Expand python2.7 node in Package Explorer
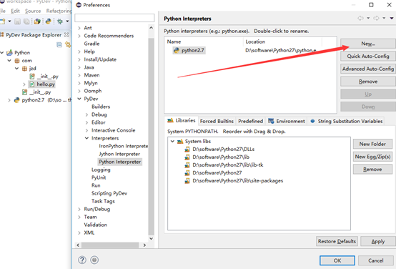This screenshot has height=269, width=396. click(9, 100)
